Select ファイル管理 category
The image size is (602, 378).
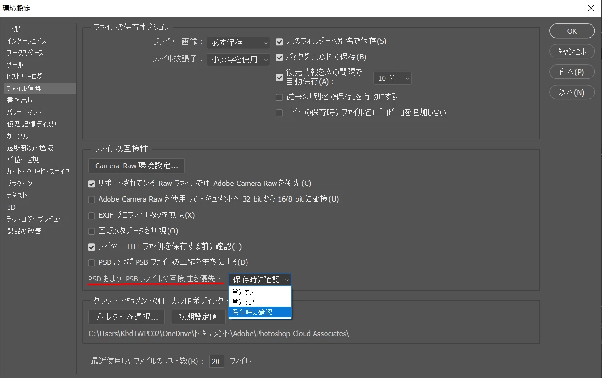(x=40, y=88)
